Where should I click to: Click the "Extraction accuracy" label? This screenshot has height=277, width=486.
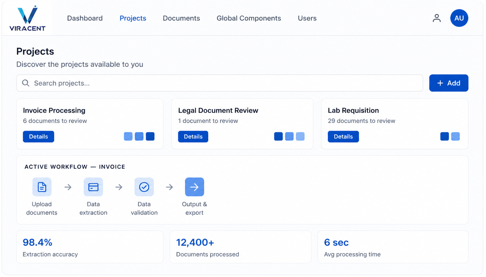(x=50, y=254)
